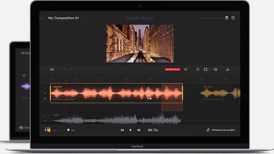
Task: Click Track 01 right yellow trim handle
Action: (x=183, y=93)
